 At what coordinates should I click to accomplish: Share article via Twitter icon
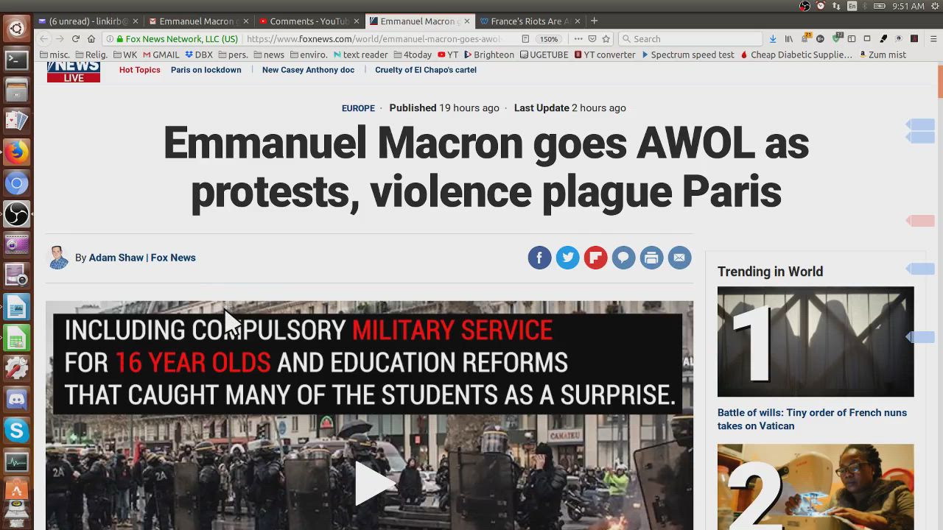click(567, 258)
